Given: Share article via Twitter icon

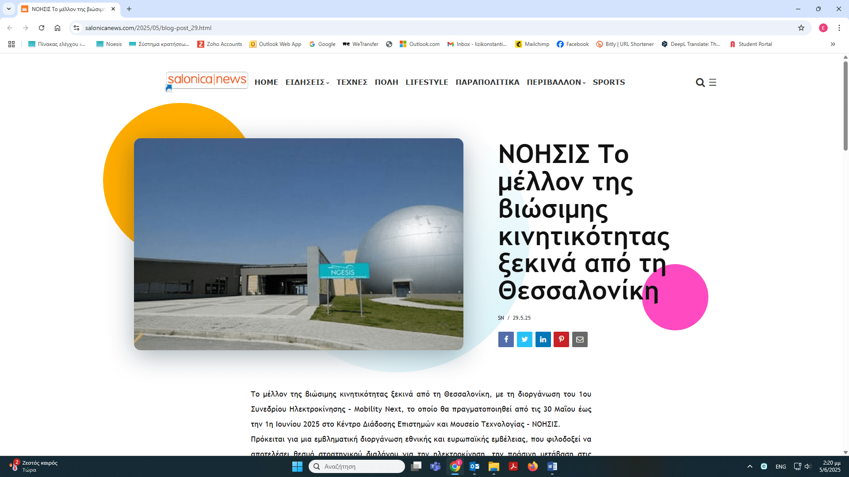Looking at the screenshot, I should [524, 339].
